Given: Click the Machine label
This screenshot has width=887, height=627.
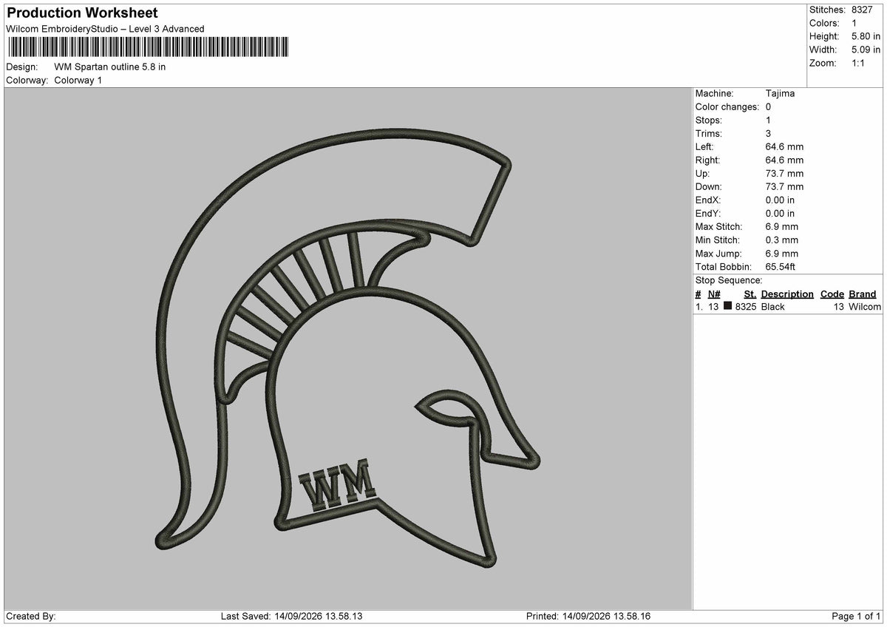Looking at the screenshot, I should click(x=714, y=94).
